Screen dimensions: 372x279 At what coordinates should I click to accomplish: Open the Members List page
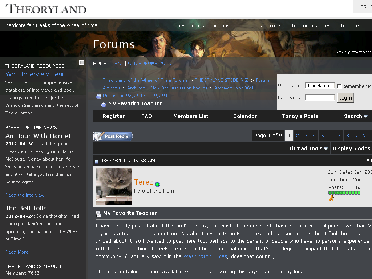click(x=191, y=116)
